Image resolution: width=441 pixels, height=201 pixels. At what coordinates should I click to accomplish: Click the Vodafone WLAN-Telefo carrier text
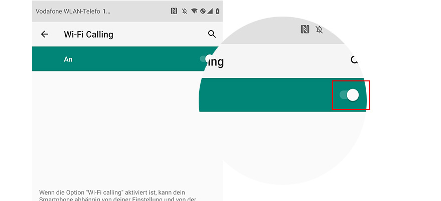click(73, 11)
